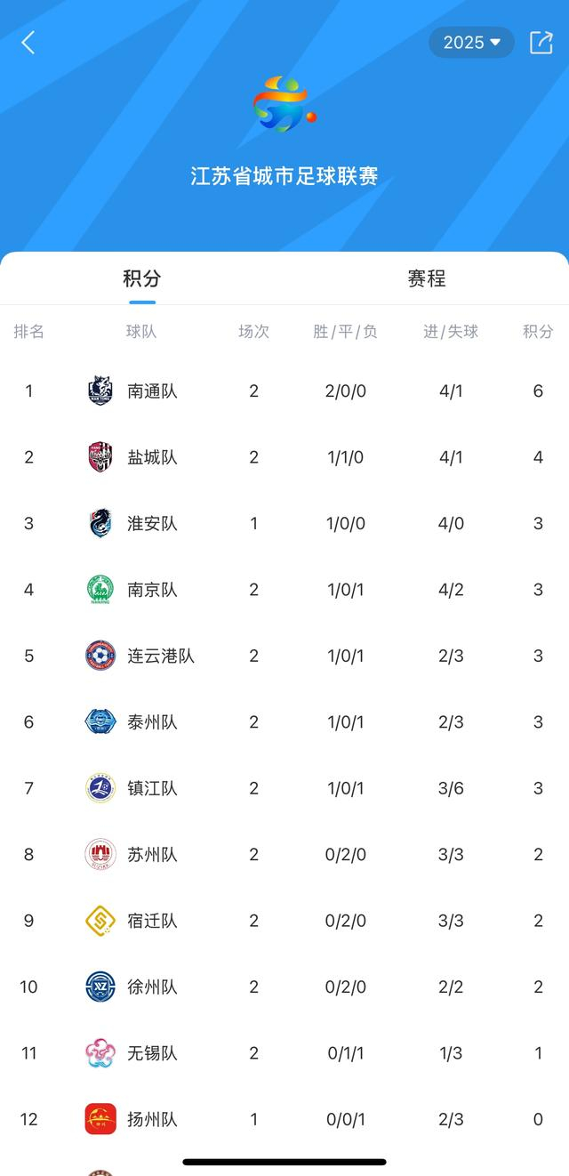
Task: Select the 积分 standings tab
Action: [142, 278]
